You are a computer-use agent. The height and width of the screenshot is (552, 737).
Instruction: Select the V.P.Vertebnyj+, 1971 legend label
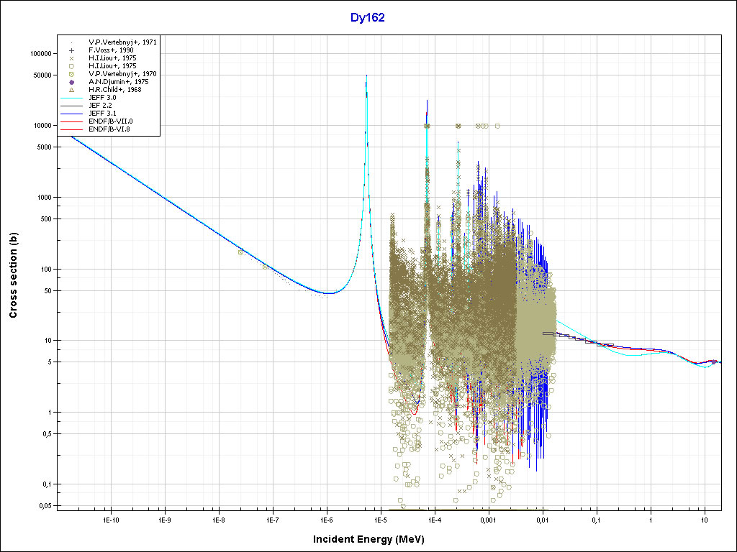coord(122,42)
